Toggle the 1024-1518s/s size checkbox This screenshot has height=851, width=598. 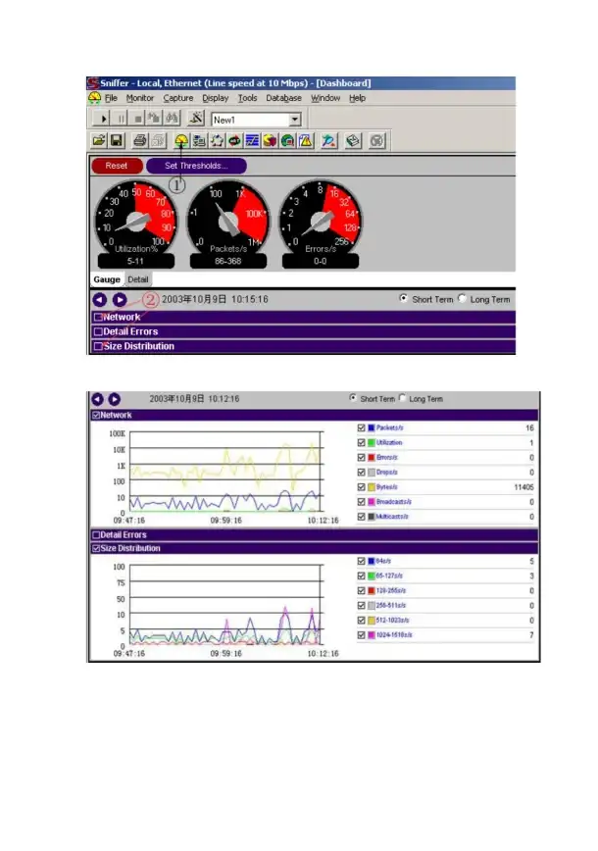[361, 634]
